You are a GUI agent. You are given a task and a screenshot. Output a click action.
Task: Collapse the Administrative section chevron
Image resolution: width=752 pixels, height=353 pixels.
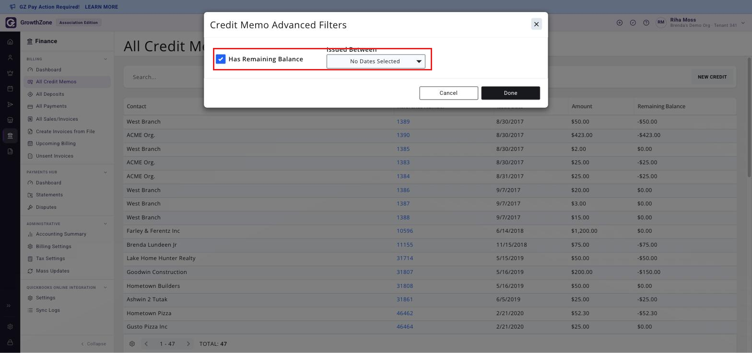[x=106, y=224]
